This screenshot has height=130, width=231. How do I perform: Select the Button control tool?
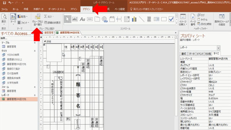click(90, 19)
